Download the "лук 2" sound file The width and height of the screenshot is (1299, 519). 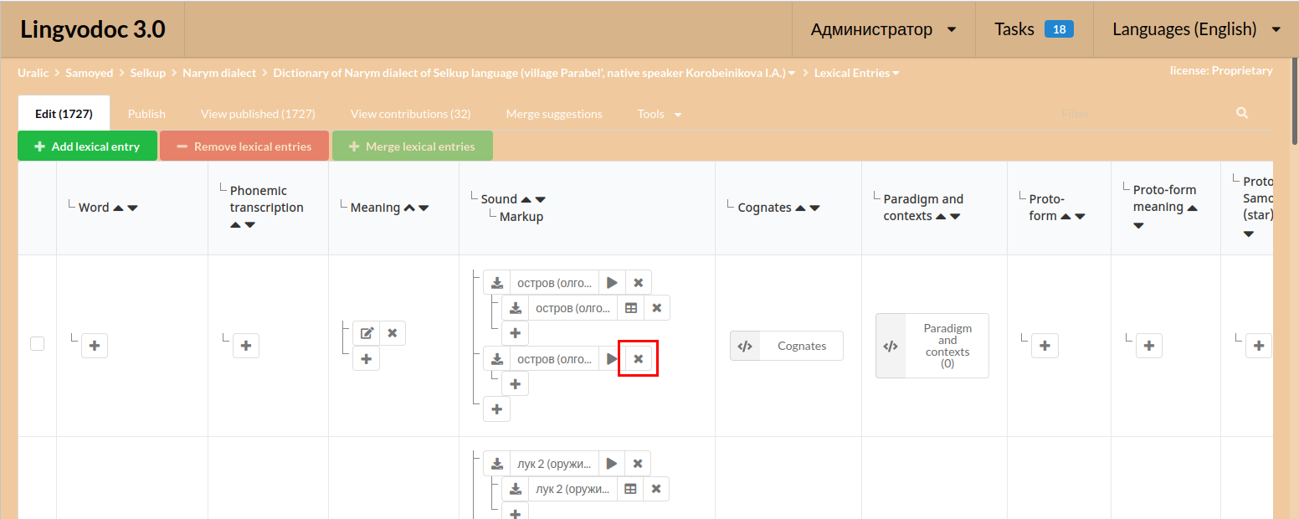point(496,463)
